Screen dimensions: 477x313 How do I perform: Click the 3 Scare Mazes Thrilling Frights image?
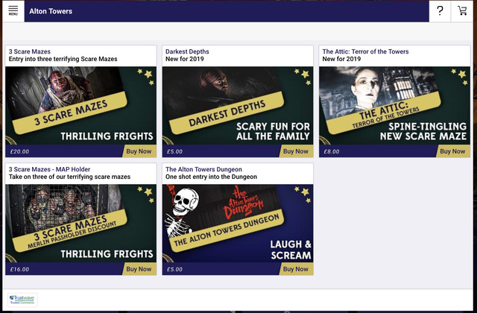[x=81, y=106]
